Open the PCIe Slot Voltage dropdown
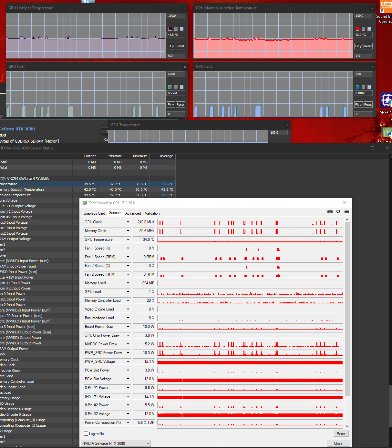 coord(128,379)
